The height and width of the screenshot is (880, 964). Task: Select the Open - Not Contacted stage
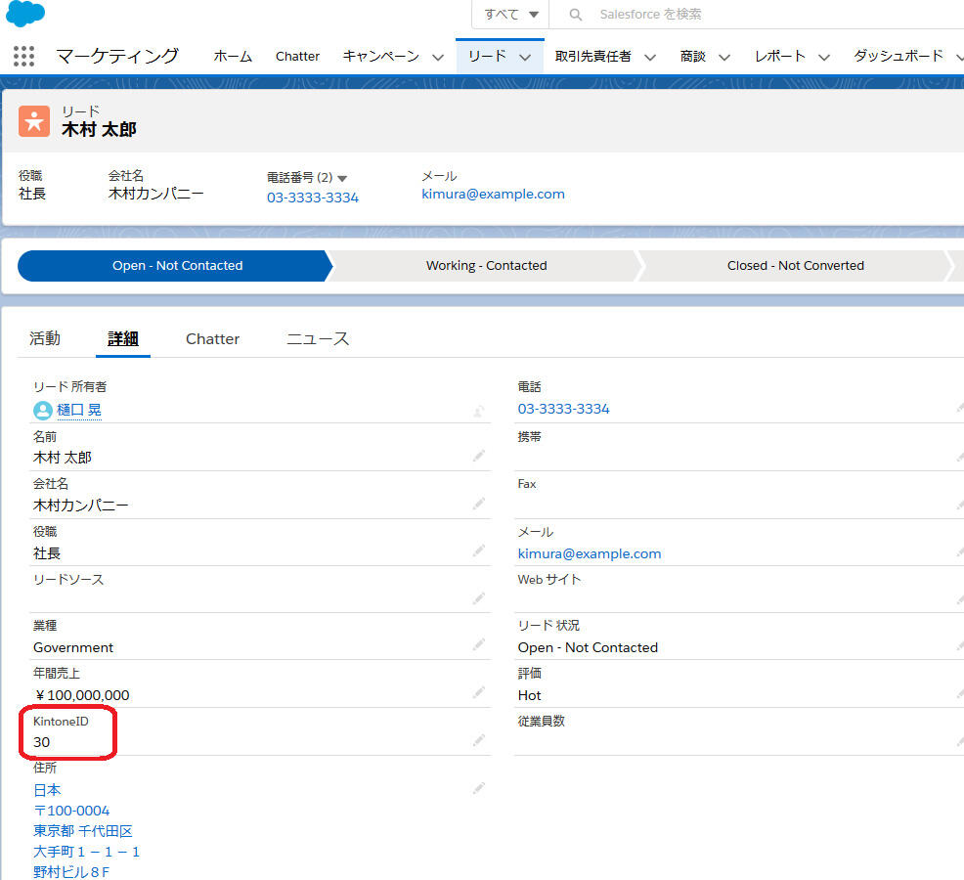[175, 266]
